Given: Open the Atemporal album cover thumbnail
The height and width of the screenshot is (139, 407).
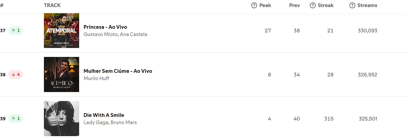Looking at the screenshot, I should (x=61, y=30).
